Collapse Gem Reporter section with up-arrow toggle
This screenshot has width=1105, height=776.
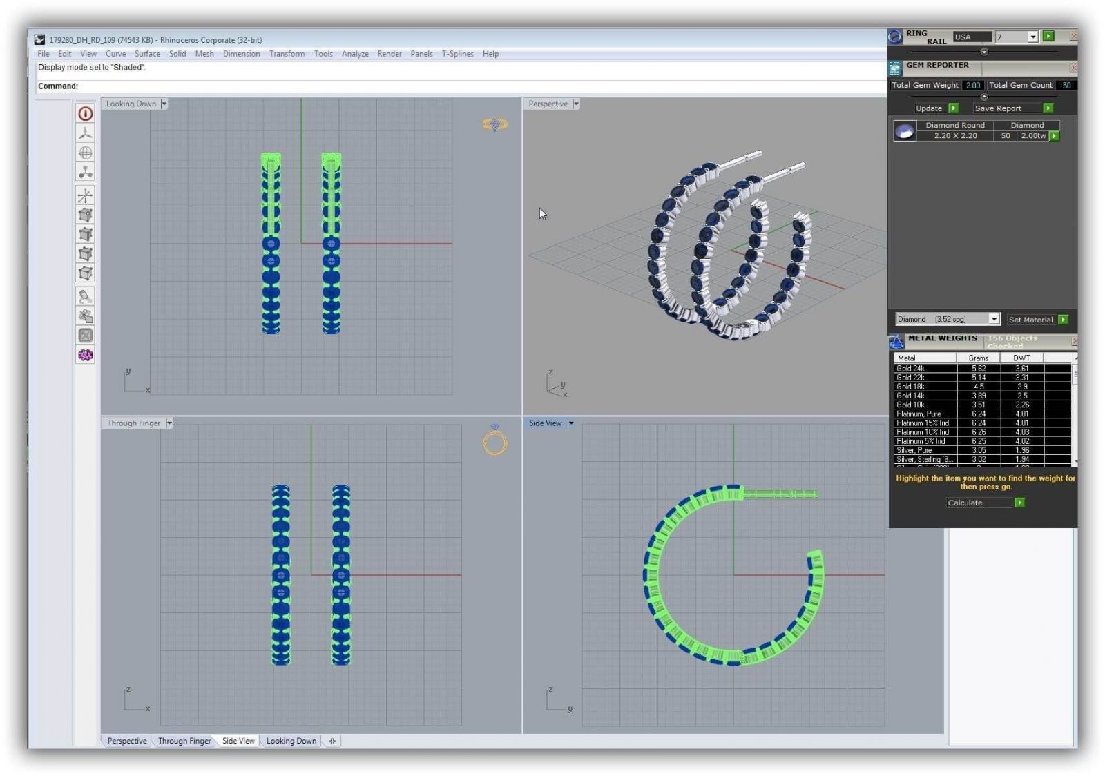point(984,97)
